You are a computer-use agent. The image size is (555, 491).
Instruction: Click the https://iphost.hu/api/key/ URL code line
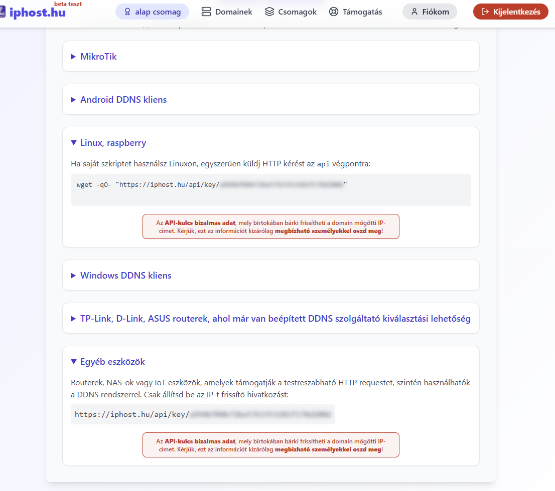[202, 414]
